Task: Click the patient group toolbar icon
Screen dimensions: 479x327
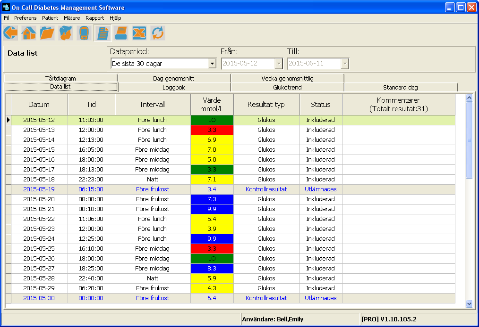Action: pos(66,33)
